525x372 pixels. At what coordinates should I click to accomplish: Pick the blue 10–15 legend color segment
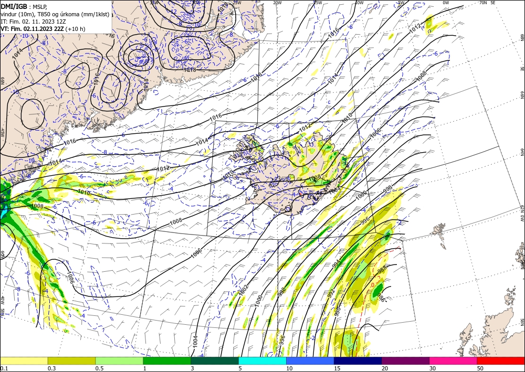pyautogui.click(x=310, y=360)
